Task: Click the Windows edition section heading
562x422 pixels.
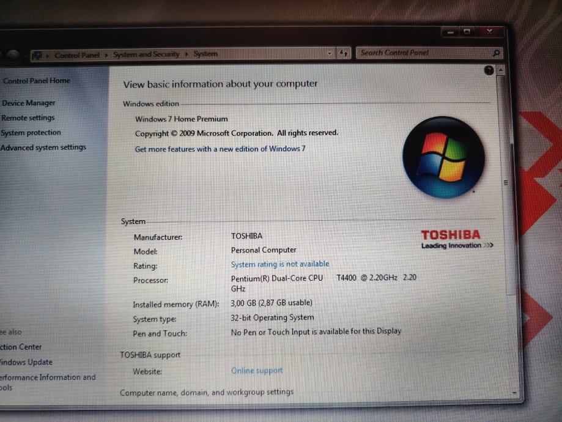Action: (x=151, y=104)
